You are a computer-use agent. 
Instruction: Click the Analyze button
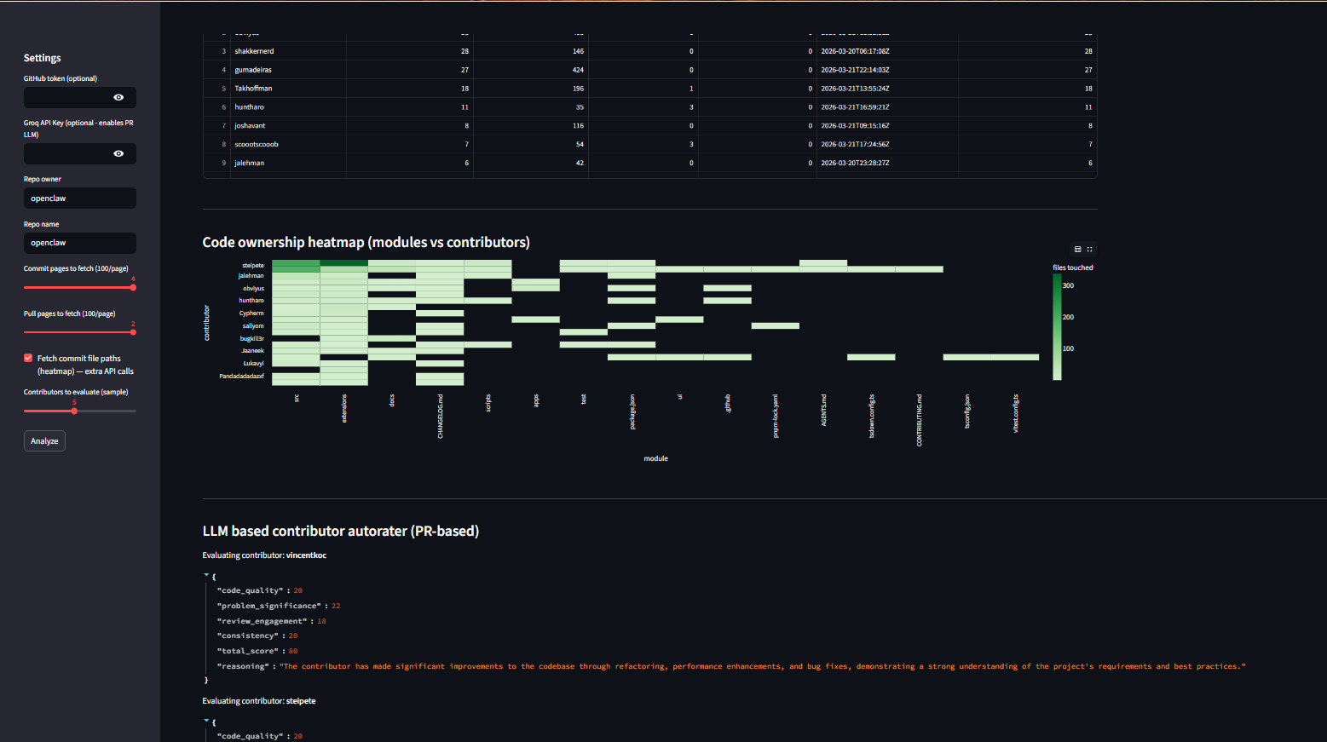coord(44,440)
